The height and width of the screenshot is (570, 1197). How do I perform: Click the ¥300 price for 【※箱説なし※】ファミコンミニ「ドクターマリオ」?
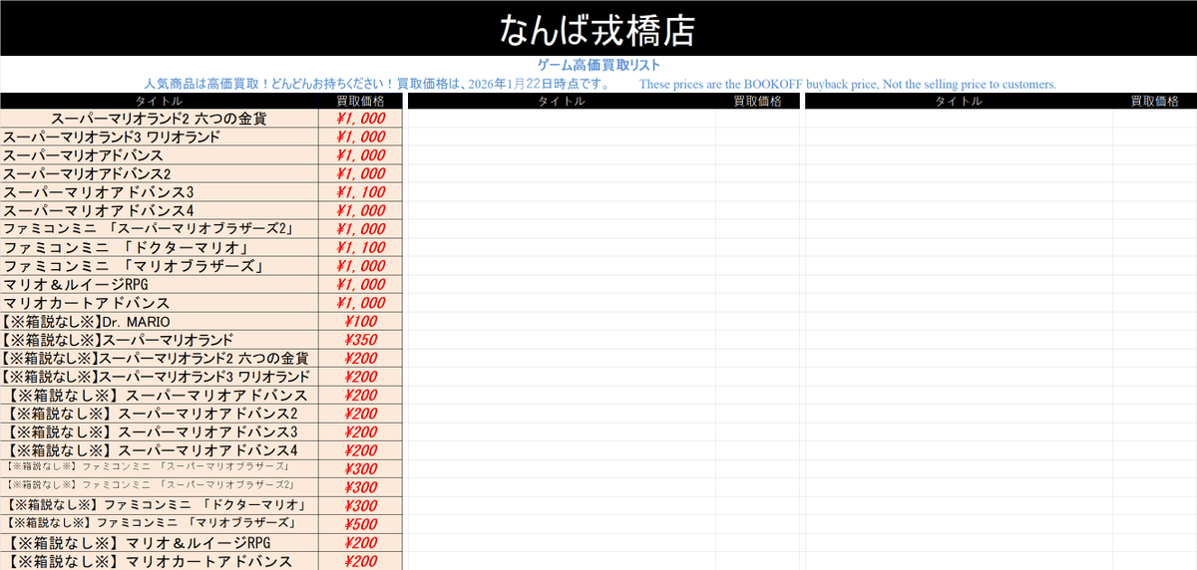[360, 505]
